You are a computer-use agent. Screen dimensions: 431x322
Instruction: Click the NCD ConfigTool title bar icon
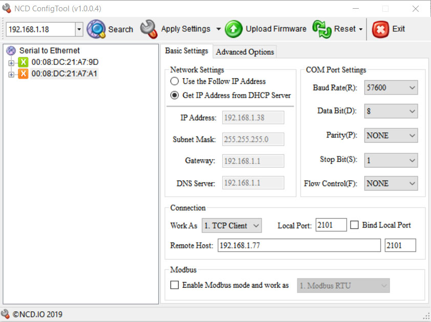(x=6, y=8)
